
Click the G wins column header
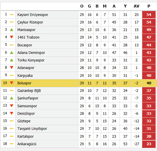(90, 6)
